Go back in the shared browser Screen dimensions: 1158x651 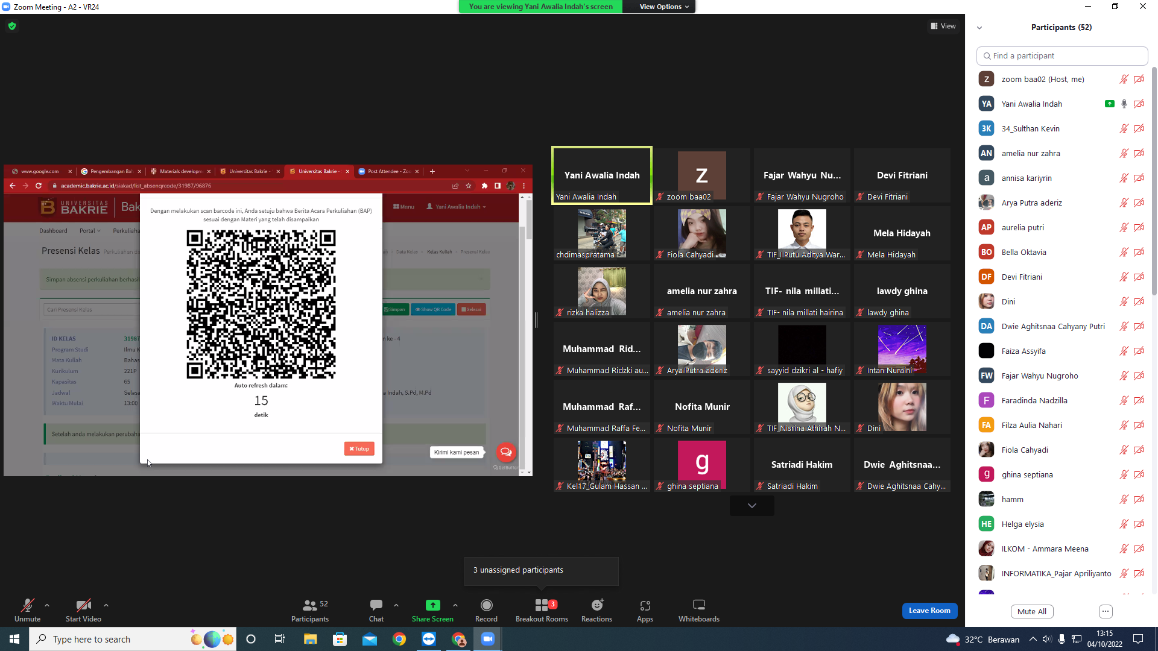point(12,186)
